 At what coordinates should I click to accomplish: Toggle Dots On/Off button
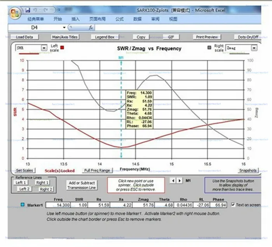coord(248,37)
